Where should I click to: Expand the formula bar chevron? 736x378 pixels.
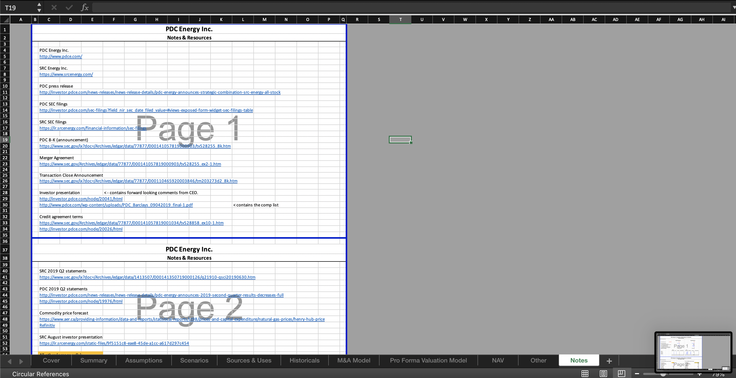733,8
